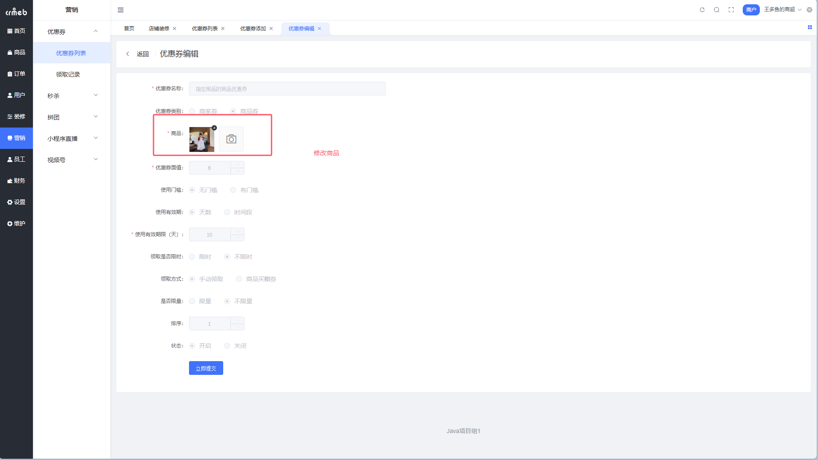Open the search icon in header
818x460 pixels.
coord(717,10)
